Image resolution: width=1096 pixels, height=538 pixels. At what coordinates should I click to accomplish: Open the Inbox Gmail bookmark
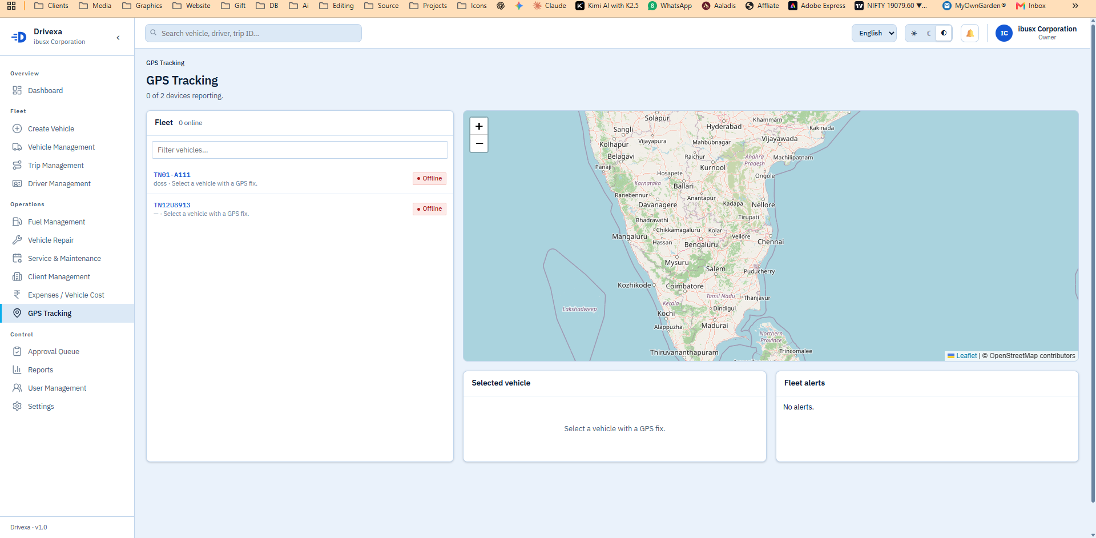coord(1031,6)
